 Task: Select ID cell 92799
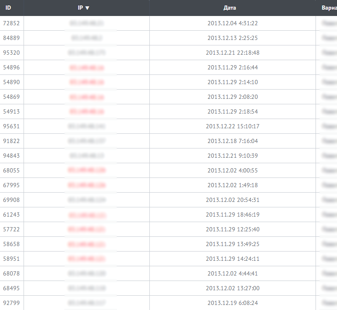click(11, 303)
